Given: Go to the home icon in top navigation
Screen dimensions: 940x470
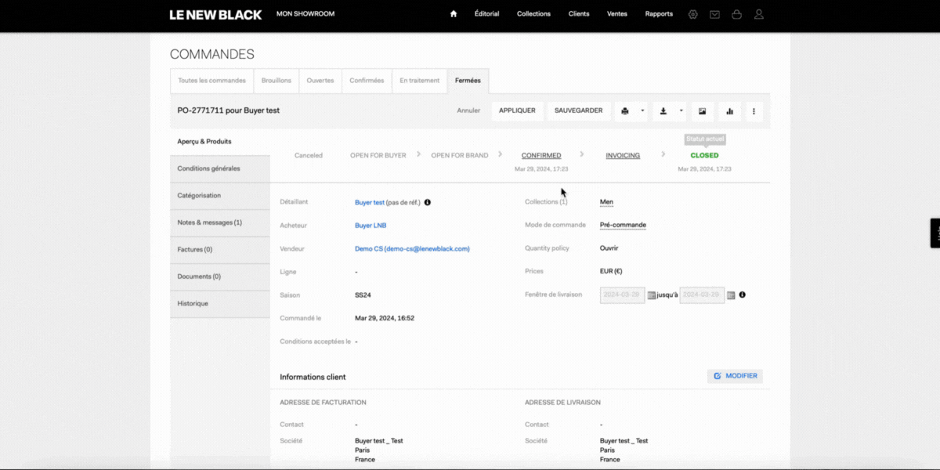Looking at the screenshot, I should [x=454, y=14].
